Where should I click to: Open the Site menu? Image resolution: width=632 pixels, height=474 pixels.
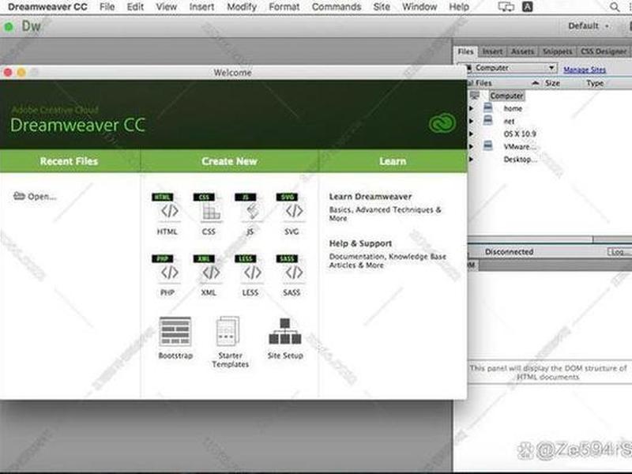click(382, 7)
